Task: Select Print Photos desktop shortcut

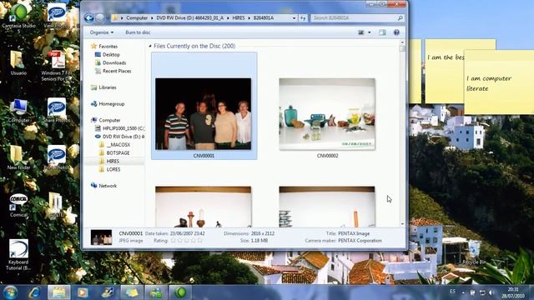Action: click(57, 157)
